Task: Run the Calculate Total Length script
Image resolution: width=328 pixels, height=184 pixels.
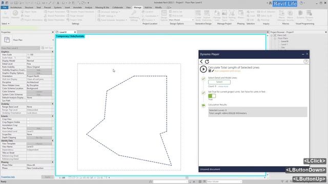Action: 203,69
